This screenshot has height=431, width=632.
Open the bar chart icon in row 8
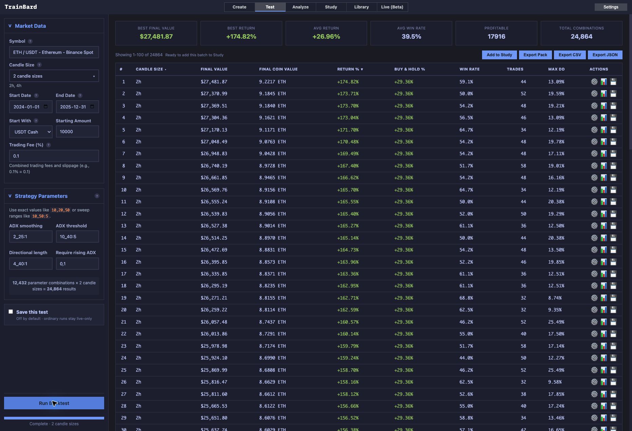tap(604, 166)
